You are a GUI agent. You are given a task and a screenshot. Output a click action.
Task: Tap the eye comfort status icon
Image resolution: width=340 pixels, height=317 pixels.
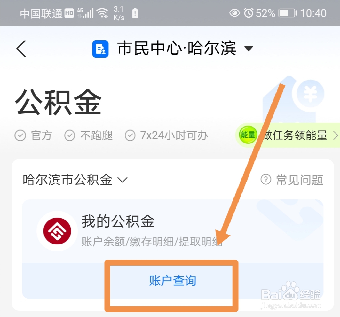coord(235,13)
